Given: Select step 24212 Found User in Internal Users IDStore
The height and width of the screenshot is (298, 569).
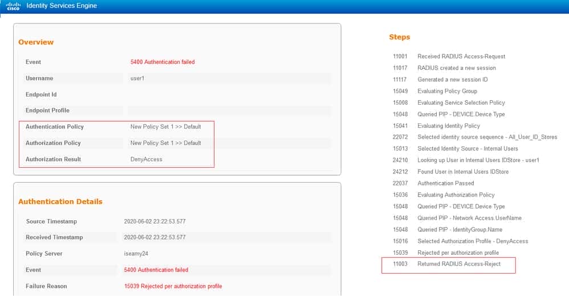Looking at the screenshot, I should click(451, 172).
